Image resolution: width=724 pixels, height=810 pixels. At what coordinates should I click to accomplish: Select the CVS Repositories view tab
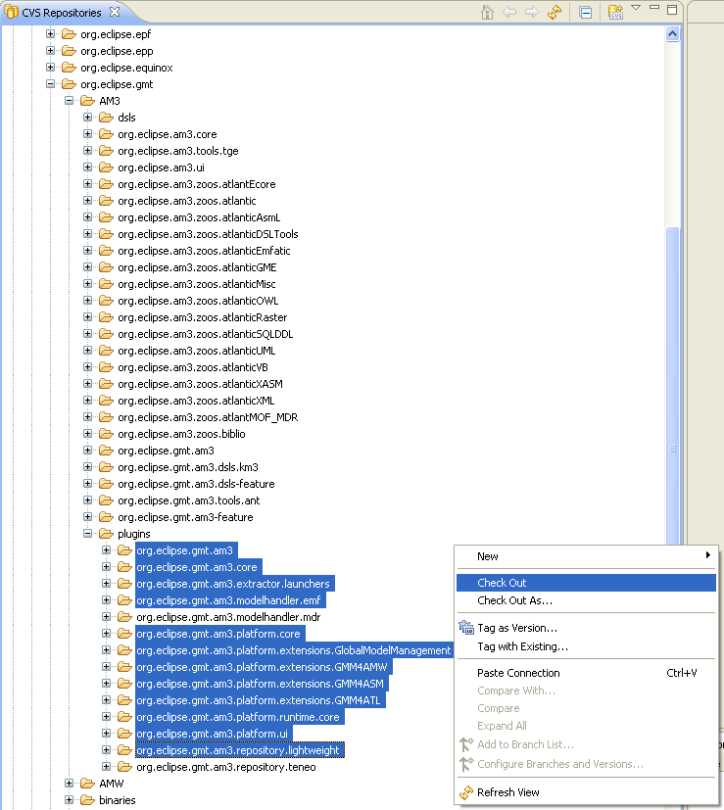tap(62, 13)
